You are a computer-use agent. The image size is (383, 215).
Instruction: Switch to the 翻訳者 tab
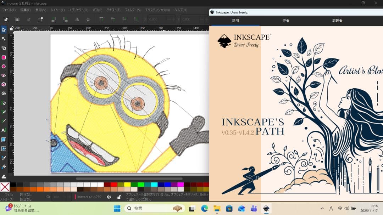[x=337, y=21]
